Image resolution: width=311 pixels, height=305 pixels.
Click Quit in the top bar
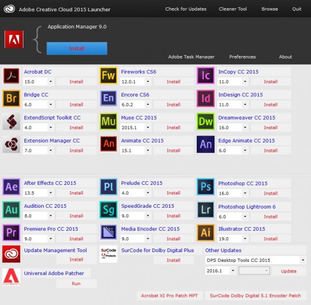pos(297,9)
